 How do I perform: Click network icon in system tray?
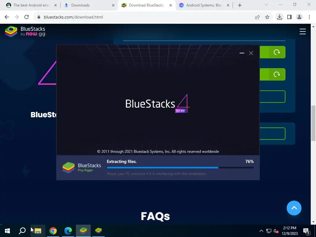point(269,231)
